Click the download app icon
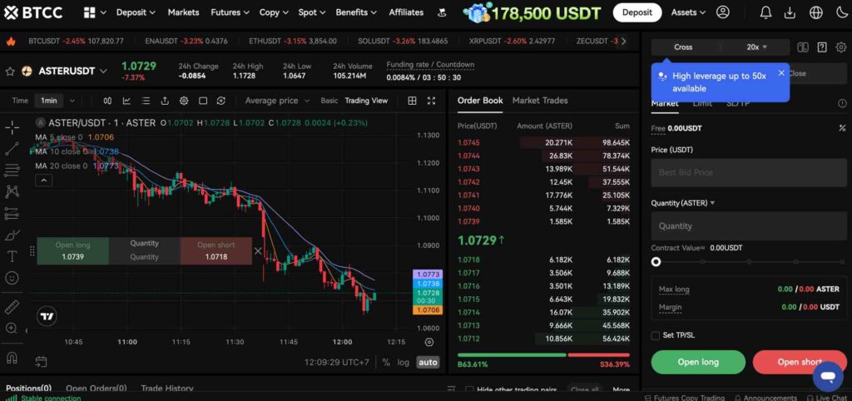The image size is (852, 401). [790, 12]
